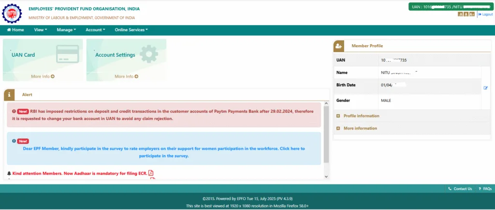Open FAQs in the footer
Viewport: 495px width, 210px height.
485,189
